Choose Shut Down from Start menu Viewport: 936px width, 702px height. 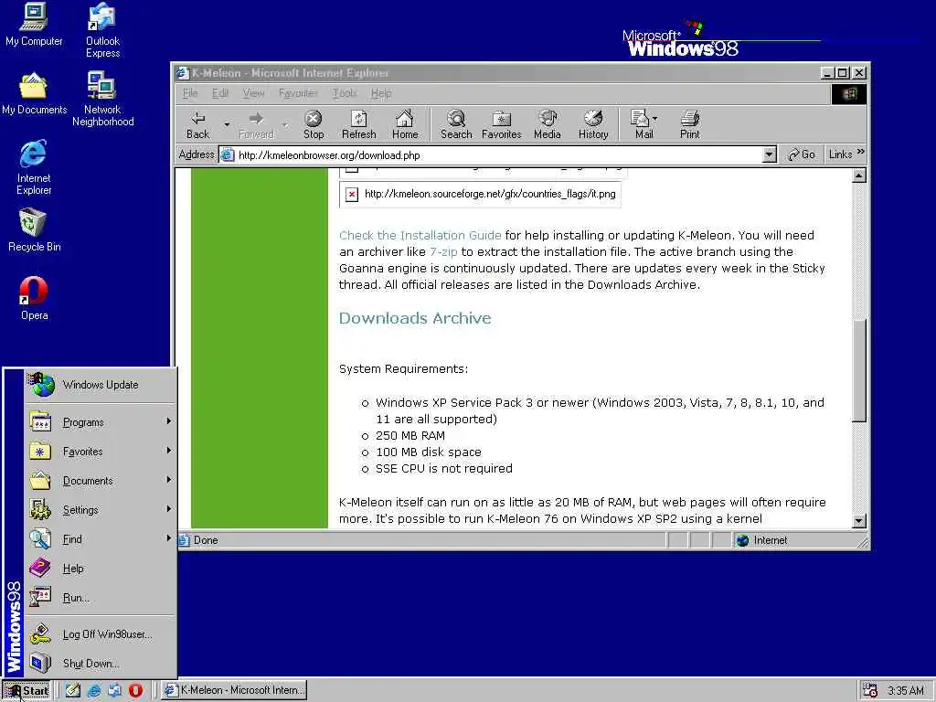point(101,664)
